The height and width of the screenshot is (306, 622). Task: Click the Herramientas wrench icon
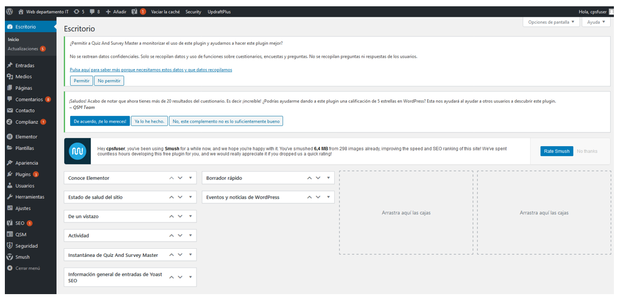(x=10, y=197)
